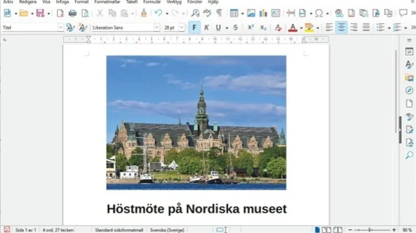Click the Clone Formatting paintbrush icon
This screenshot has height=233, width=416.
click(x=144, y=13)
